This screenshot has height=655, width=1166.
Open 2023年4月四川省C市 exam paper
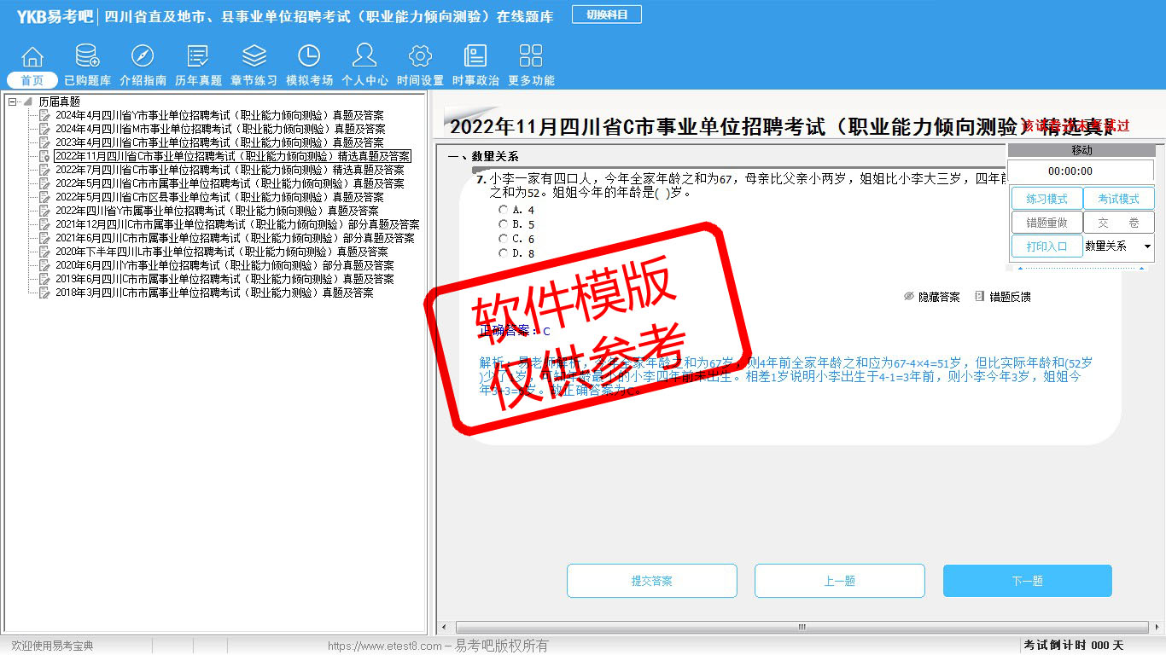219,142
